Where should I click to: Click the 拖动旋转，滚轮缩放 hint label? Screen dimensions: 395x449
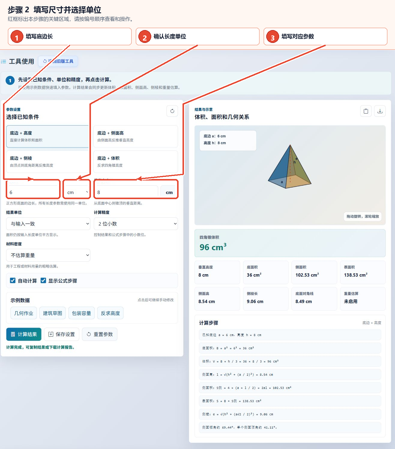pyautogui.click(x=363, y=217)
